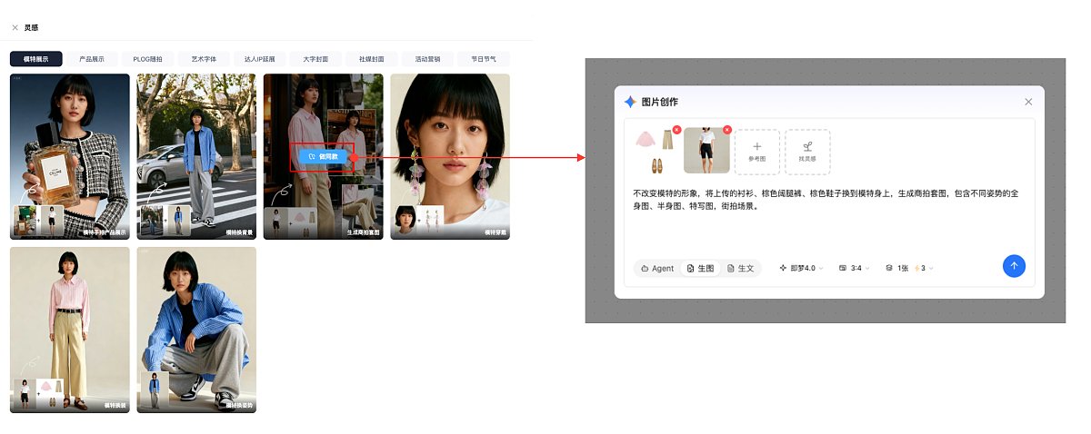This screenshot has height=434, width=1091.
Task: Click the 生成商拍套图 card label
Action: 362,232
